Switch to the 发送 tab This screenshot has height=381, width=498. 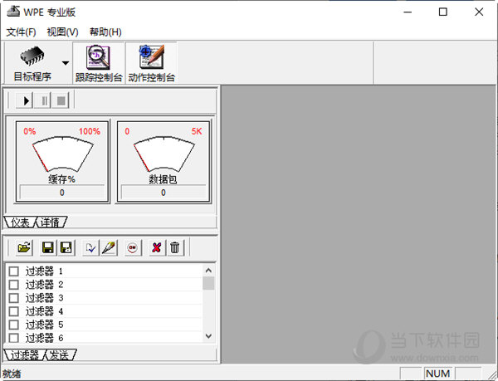click(x=60, y=354)
